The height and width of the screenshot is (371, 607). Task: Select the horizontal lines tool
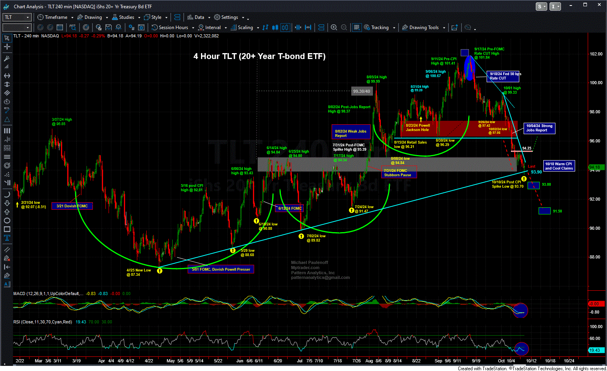pos(7,157)
